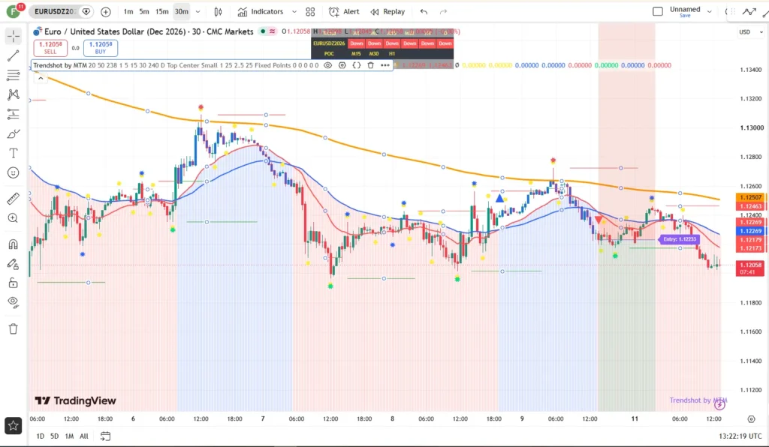Expand indicator templates dropdown after Indicators
769x447 pixels.
[x=294, y=12]
